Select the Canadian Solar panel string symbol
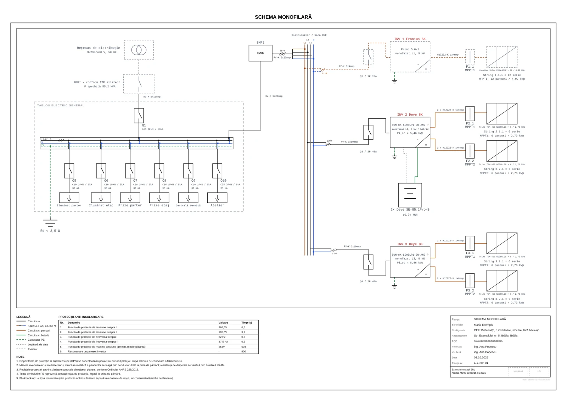Image resolution: width=567 pixels, height=401 pixels. 502,57
